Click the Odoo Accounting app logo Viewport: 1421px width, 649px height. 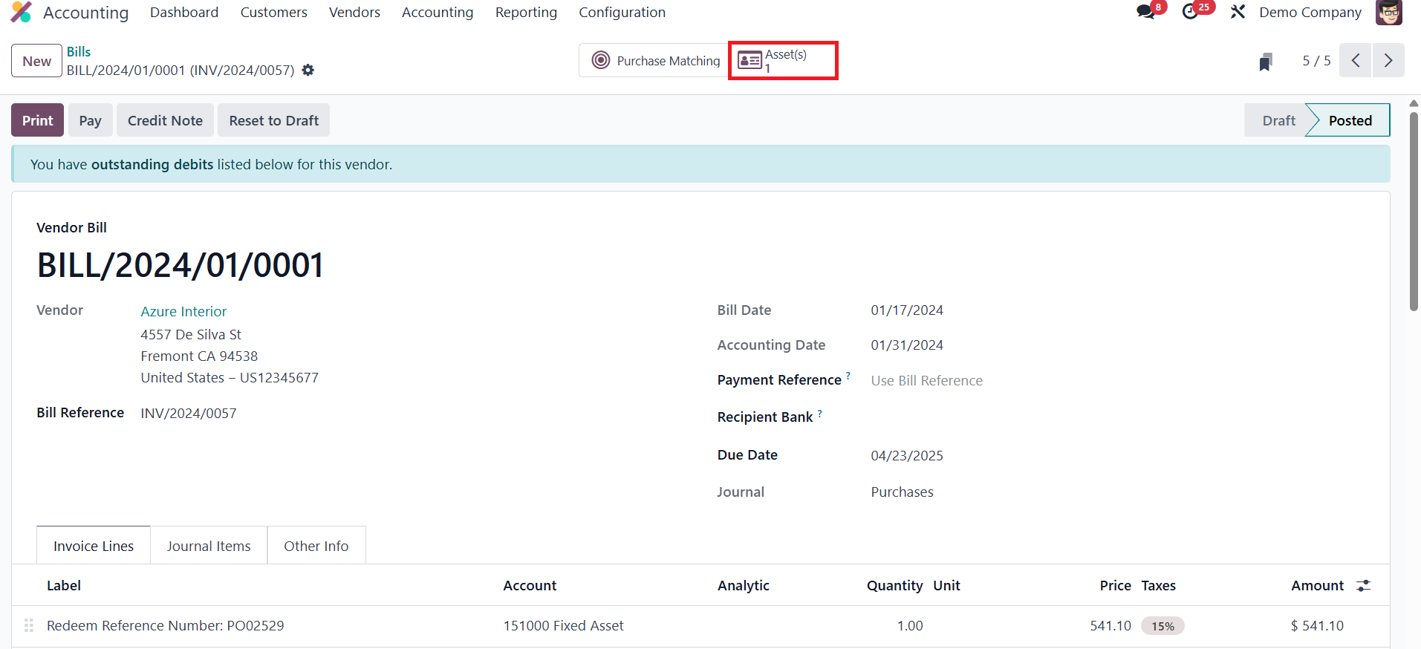point(22,13)
